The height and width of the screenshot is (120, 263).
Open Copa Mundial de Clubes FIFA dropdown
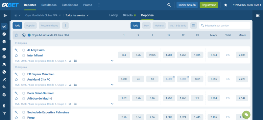(x=43, y=15)
